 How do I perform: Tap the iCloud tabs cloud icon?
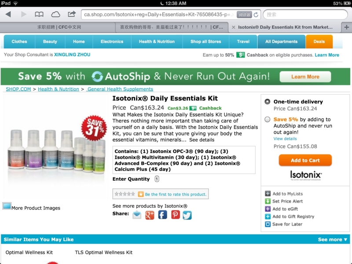[x=55, y=15]
